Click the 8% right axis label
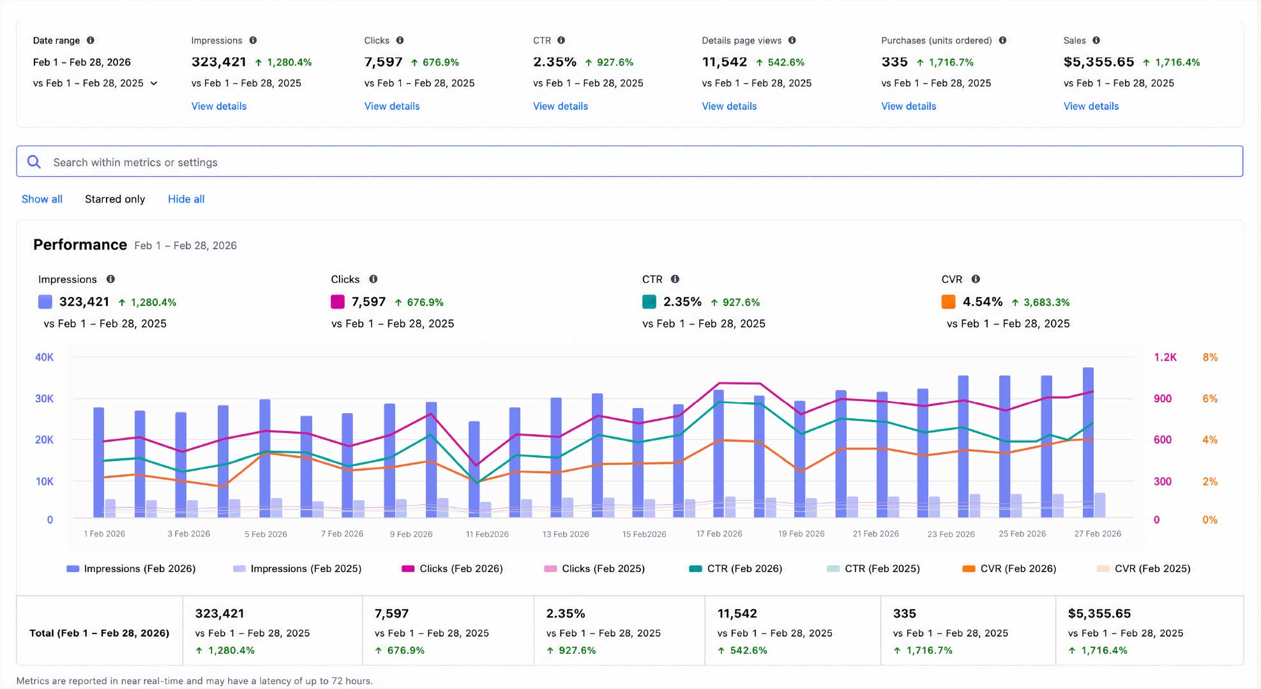This screenshot has width=1261, height=689. pyautogui.click(x=1210, y=358)
